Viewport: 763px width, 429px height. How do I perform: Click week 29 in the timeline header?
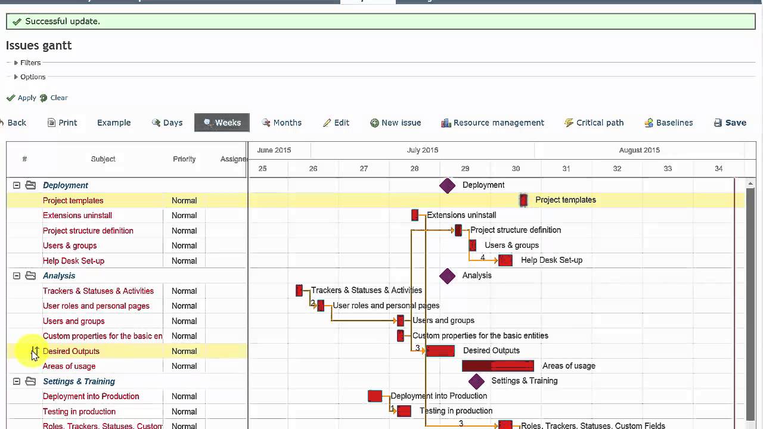coord(465,169)
